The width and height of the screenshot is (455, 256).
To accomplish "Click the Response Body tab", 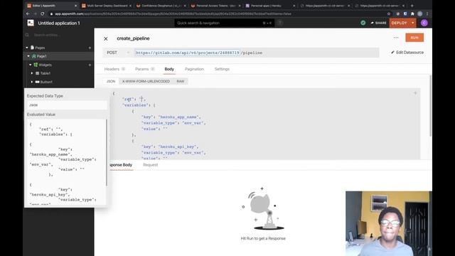I will (x=121, y=165).
